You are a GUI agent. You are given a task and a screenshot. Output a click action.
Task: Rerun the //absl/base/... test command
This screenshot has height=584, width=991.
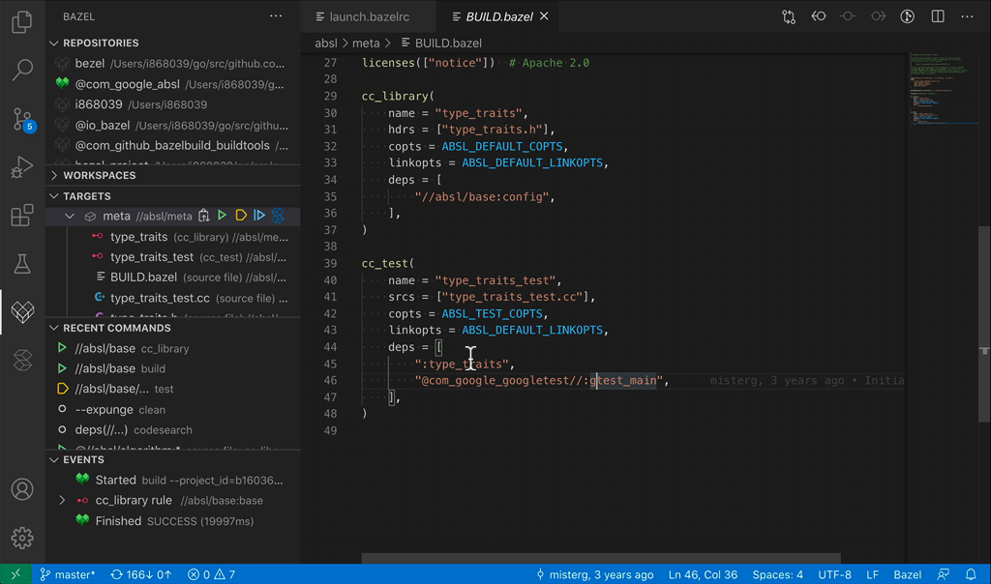pyautogui.click(x=172, y=389)
